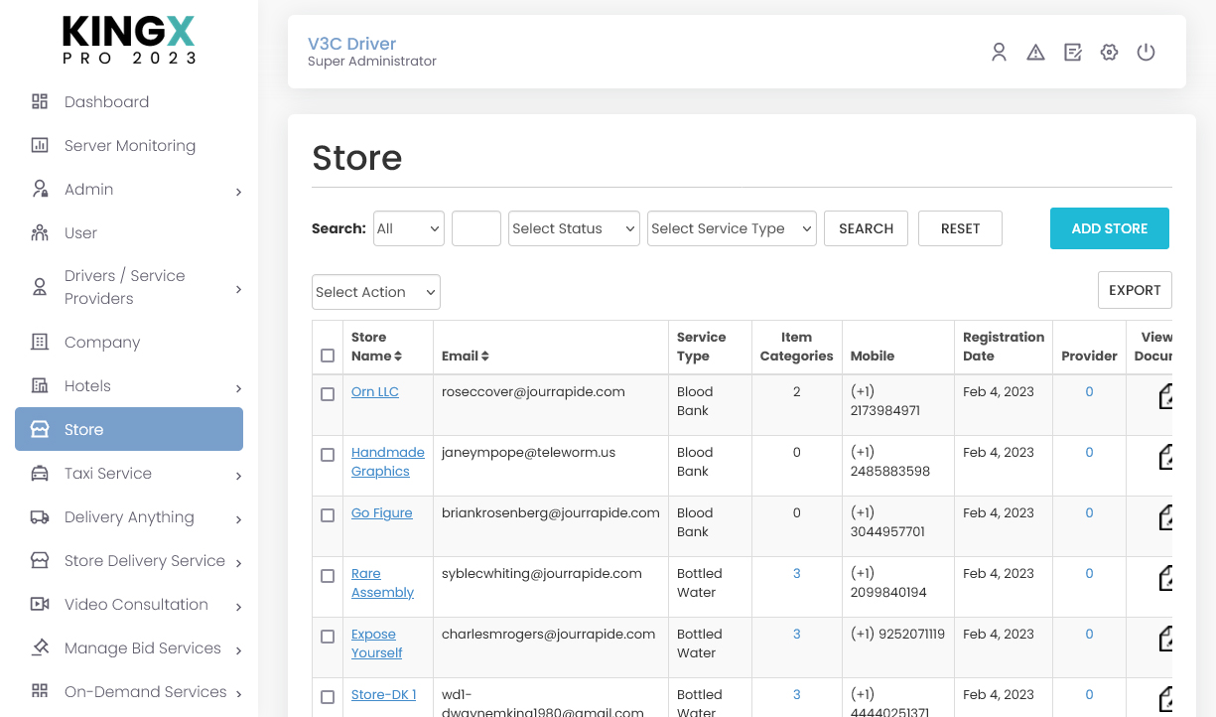This screenshot has height=717, width=1216.
Task: Click the EXPORT button
Action: pyautogui.click(x=1135, y=290)
